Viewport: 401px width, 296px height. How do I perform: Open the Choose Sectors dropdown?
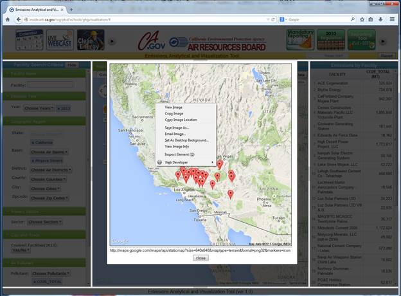pyautogui.click(x=48, y=221)
